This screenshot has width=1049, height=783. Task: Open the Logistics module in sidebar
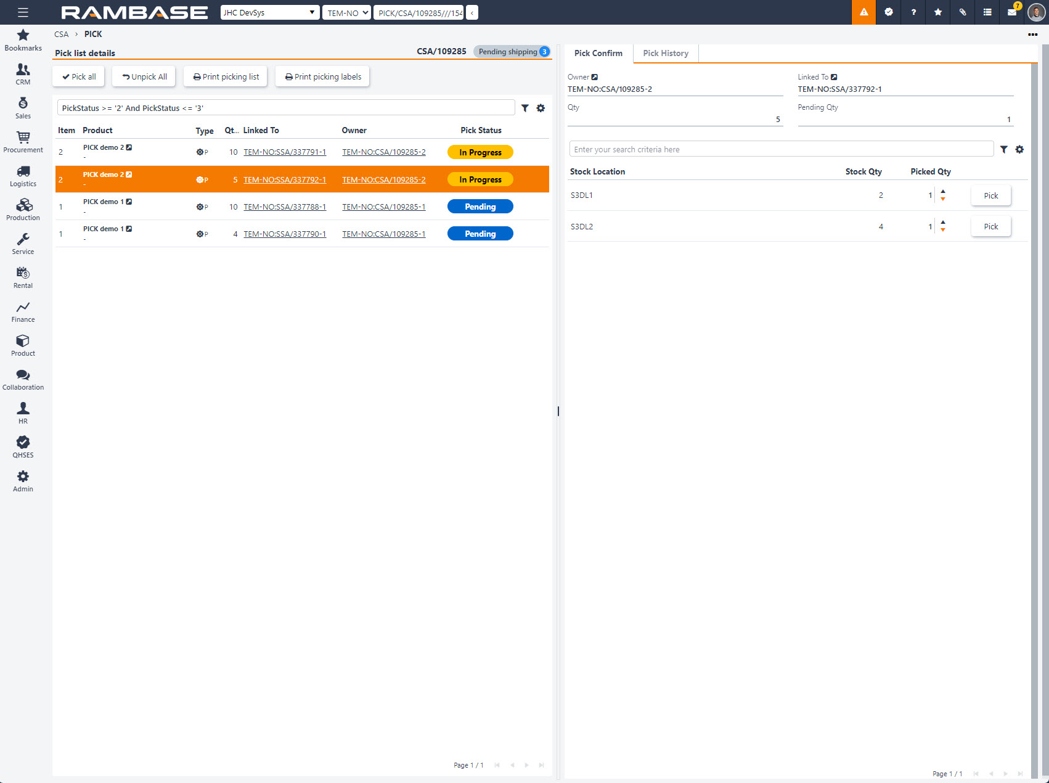(23, 176)
